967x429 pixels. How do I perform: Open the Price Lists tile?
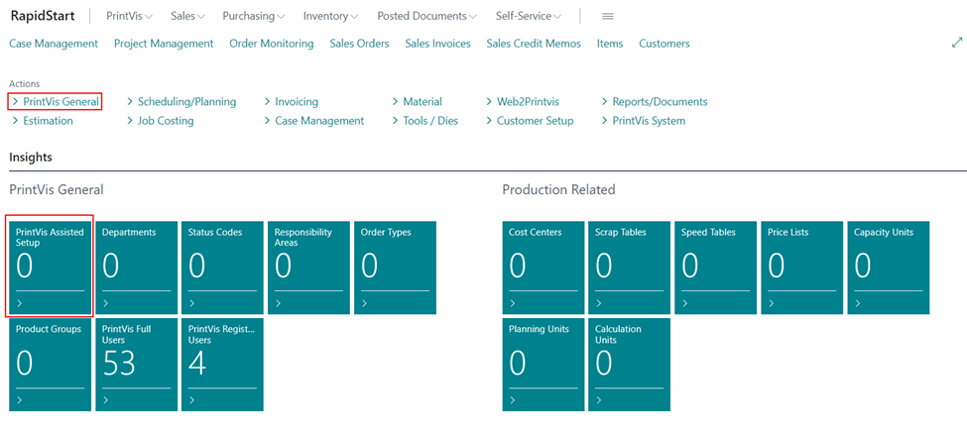[x=801, y=268]
